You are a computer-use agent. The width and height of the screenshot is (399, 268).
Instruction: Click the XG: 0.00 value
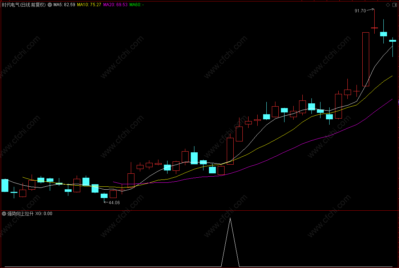tap(44, 214)
